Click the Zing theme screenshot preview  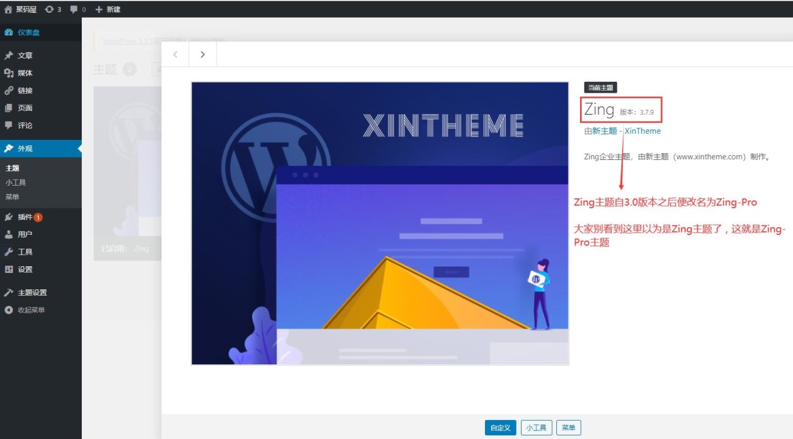pos(380,223)
